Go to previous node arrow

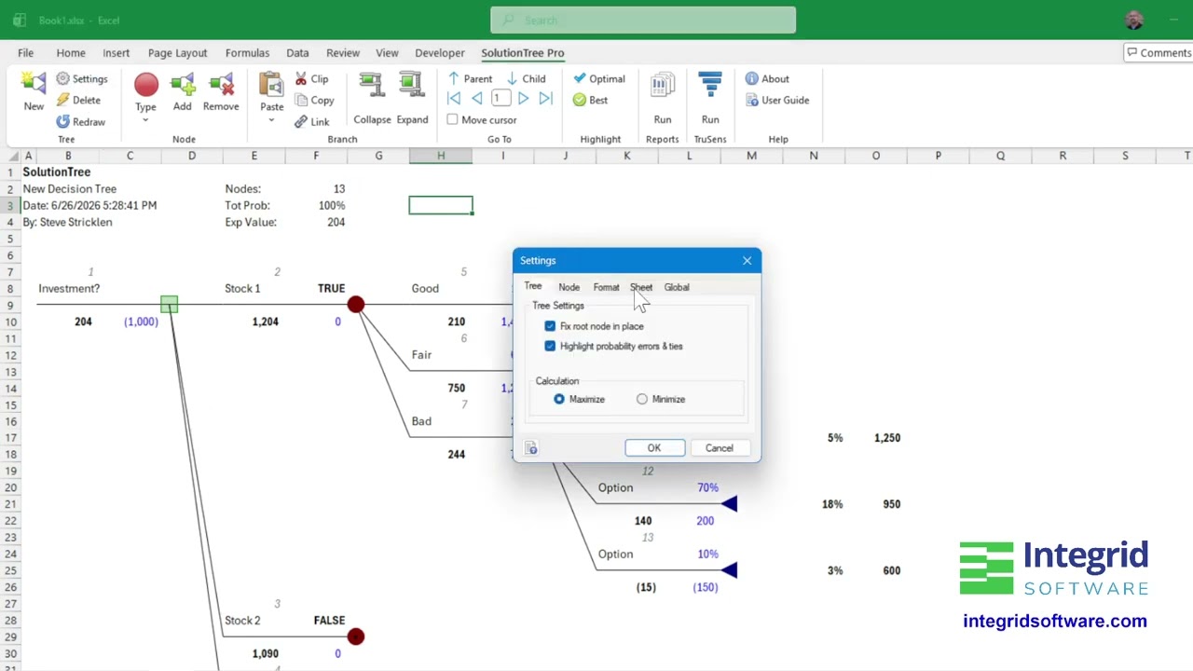point(476,99)
